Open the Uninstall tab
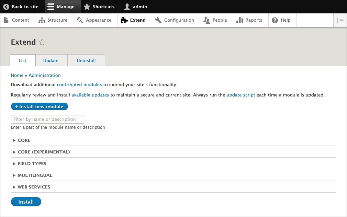Viewport: 347px width, 217px height. (x=86, y=60)
